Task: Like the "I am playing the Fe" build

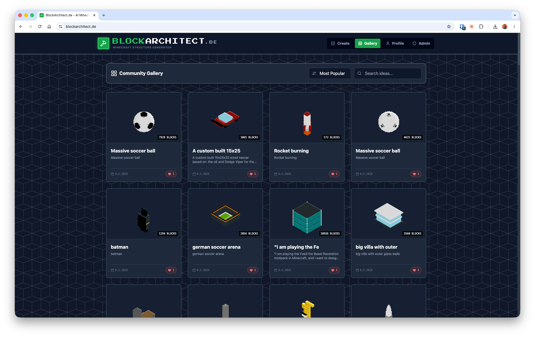Action: 334,270
